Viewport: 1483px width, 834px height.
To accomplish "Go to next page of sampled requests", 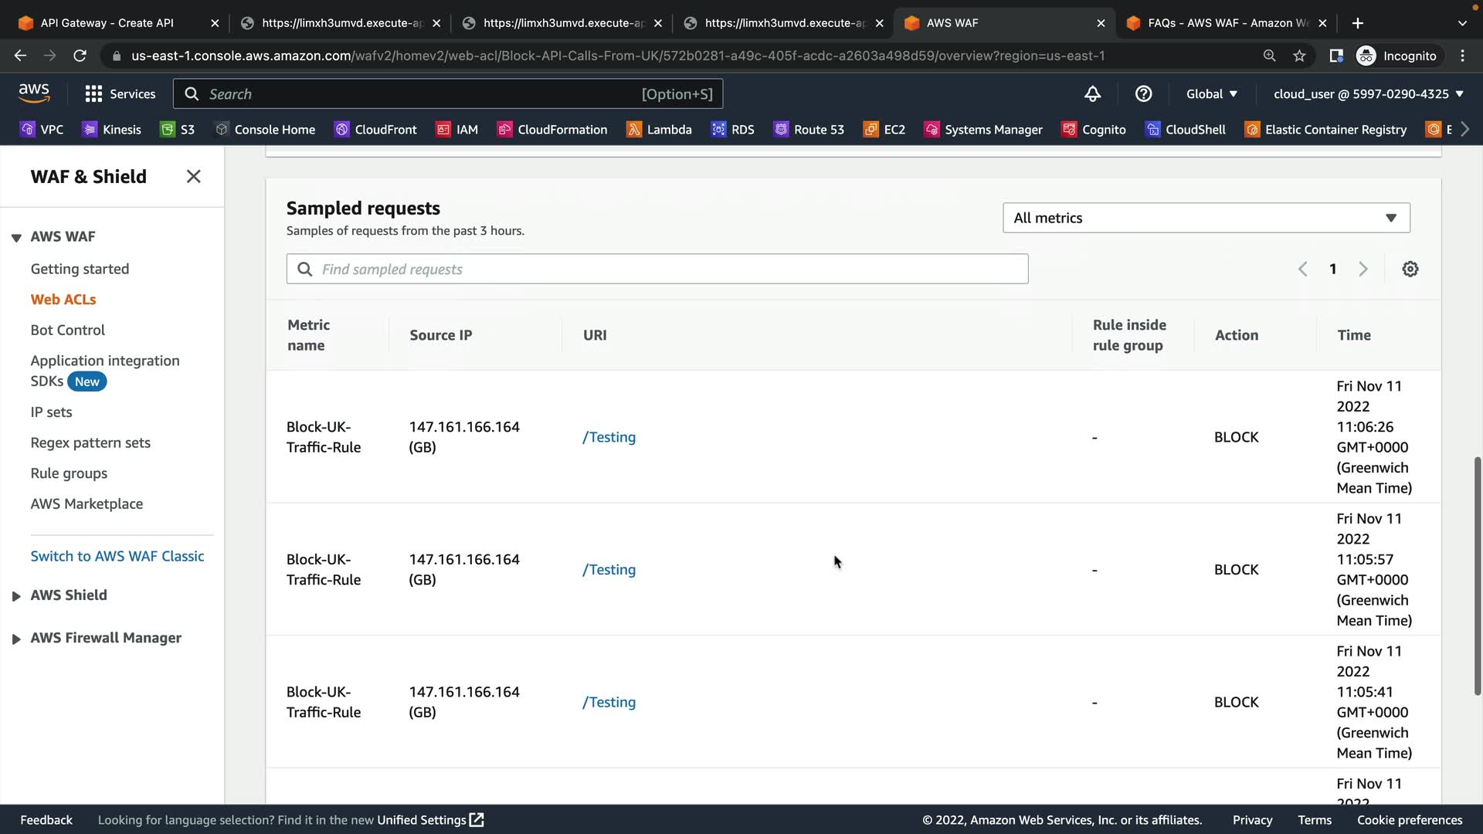I will (1363, 269).
